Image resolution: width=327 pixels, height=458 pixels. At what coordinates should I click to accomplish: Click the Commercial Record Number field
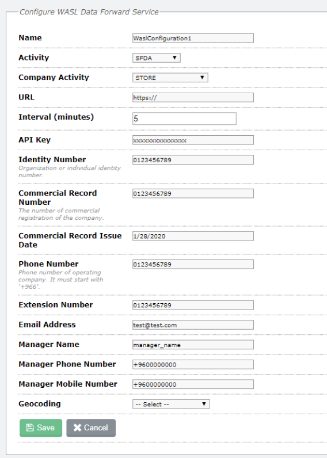pyautogui.click(x=193, y=193)
